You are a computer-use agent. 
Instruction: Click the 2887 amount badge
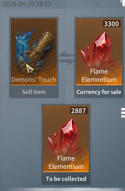[x=79, y=111]
